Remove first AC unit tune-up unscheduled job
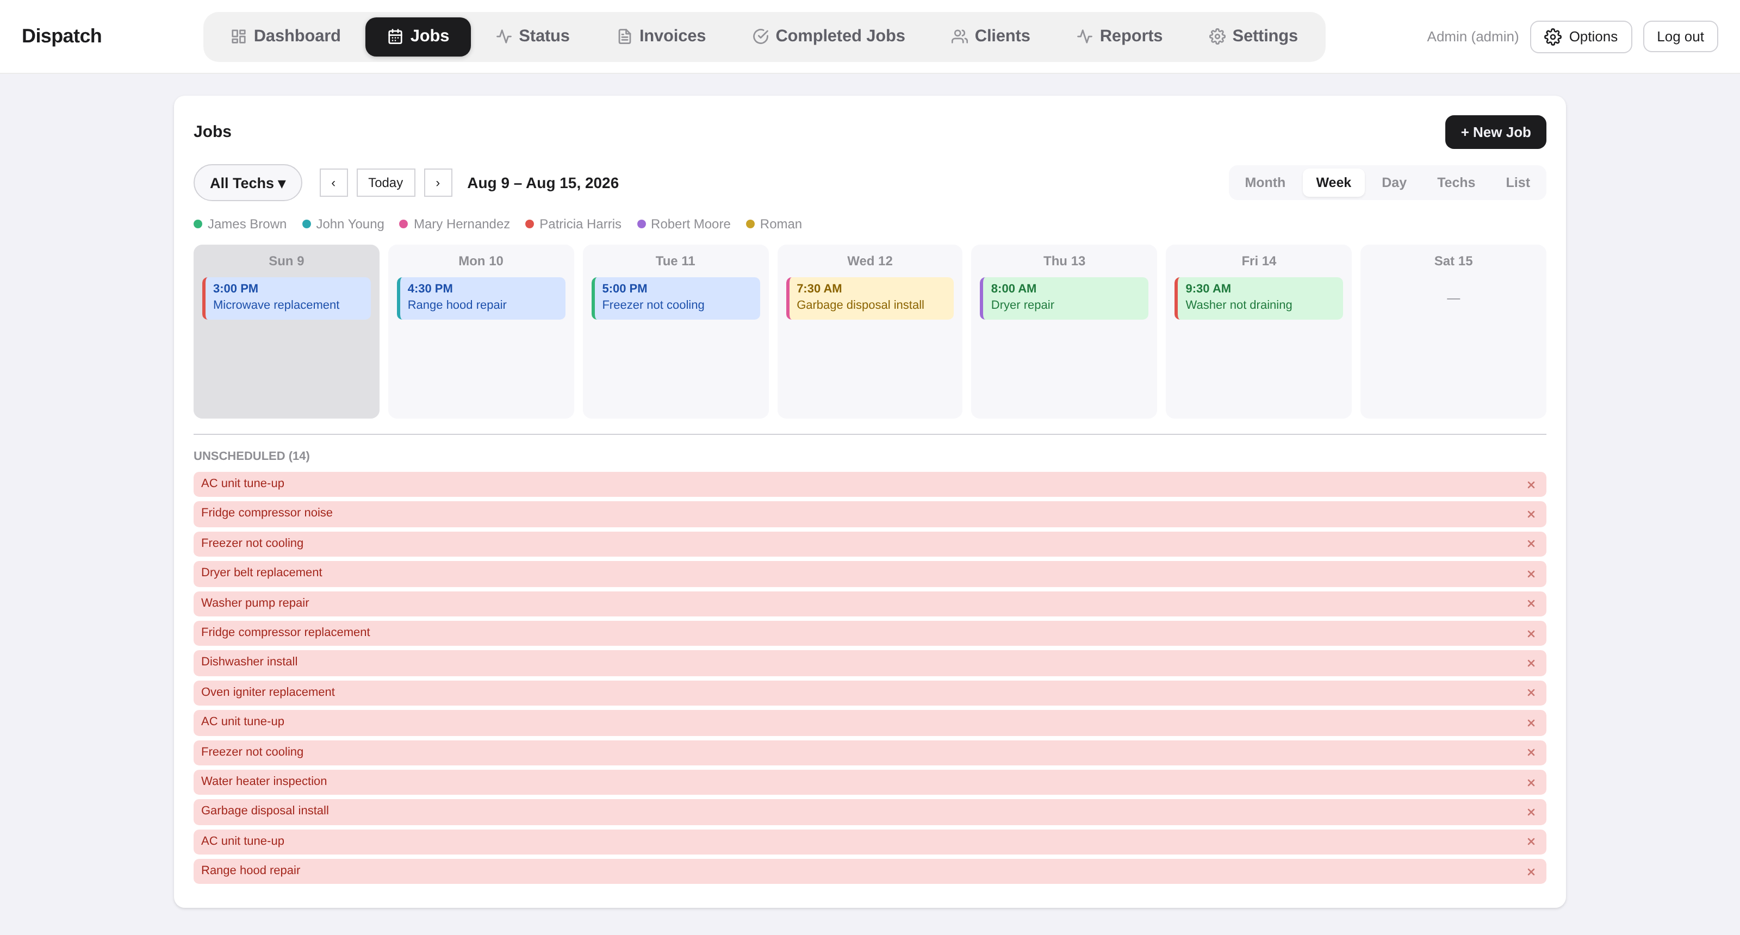Viewport: 1740px width, 935px height. tap(1531, 485)
